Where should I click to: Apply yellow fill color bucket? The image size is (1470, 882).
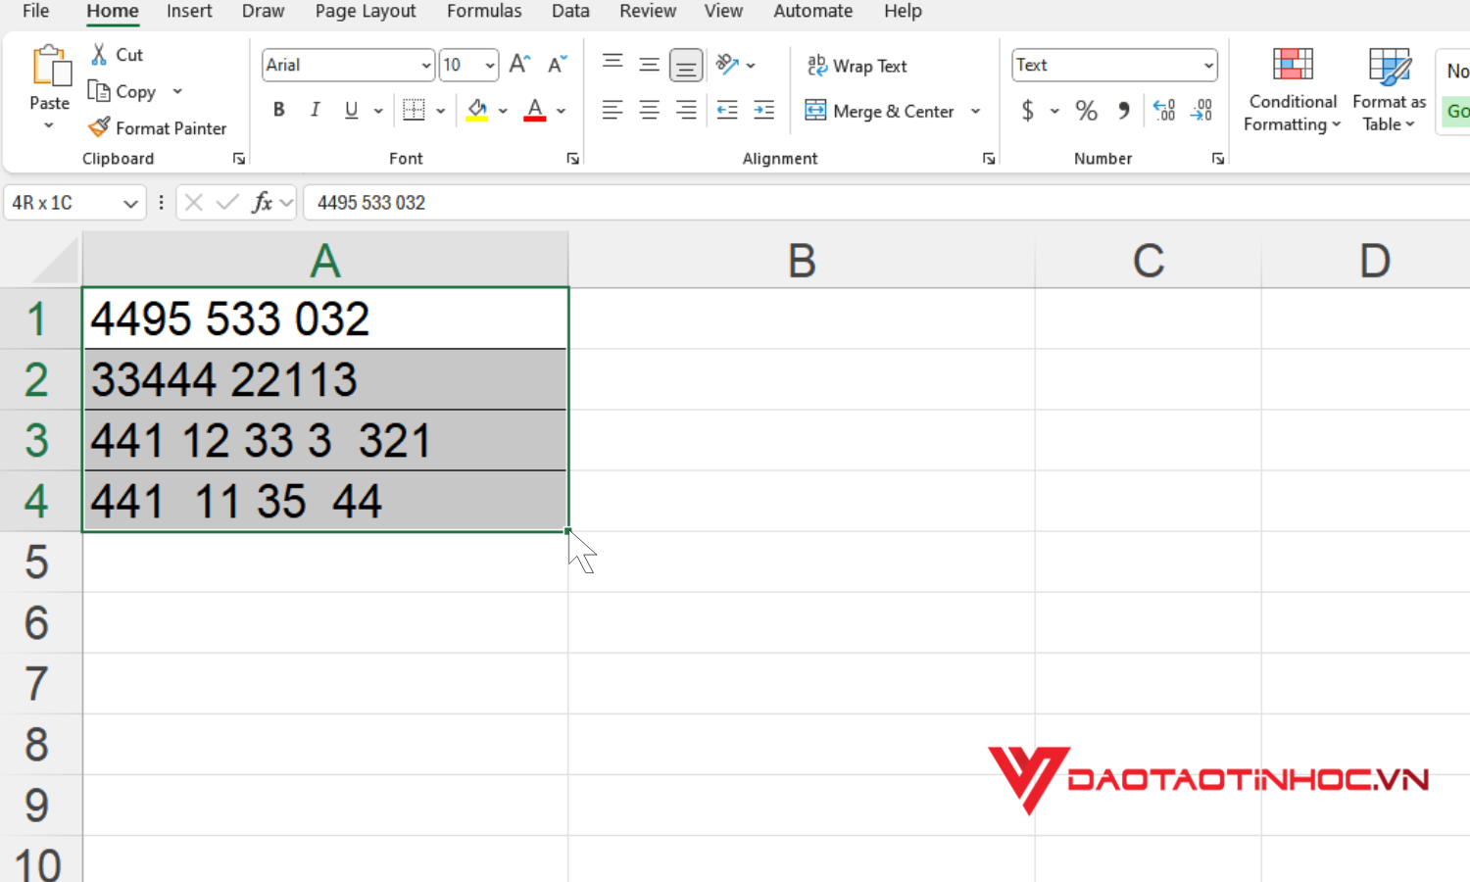(477, 110)
